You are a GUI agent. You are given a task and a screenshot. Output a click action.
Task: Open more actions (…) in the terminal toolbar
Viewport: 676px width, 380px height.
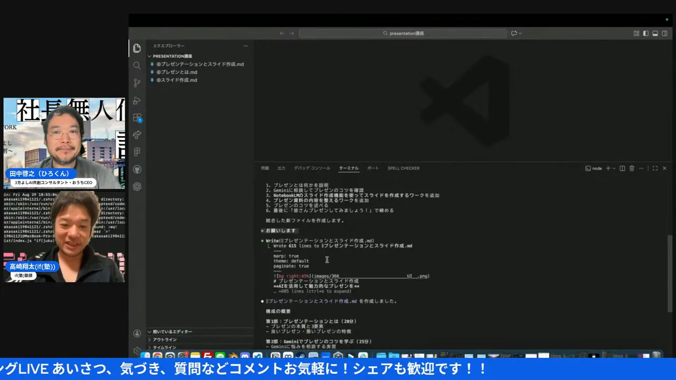point(641,168)
